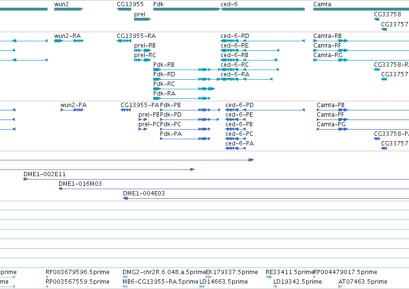Click transcript ced-6-RD
This screenshot has height=289, width=409.
pos(235,36)
